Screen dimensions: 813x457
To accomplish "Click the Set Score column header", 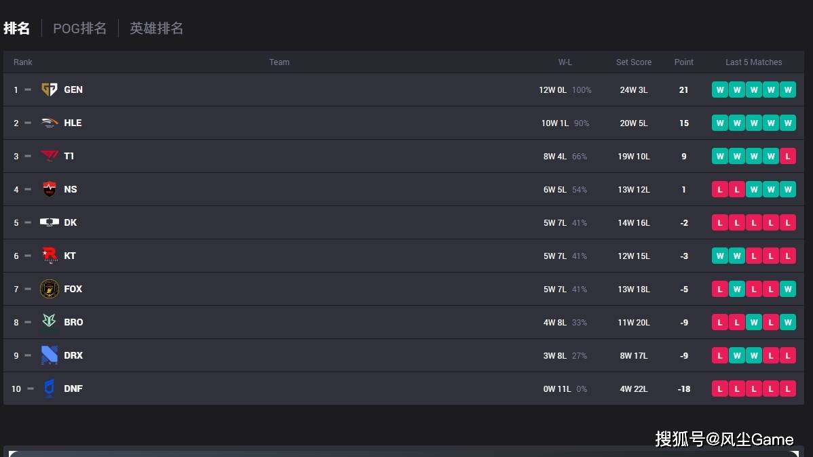I will pos(634,62).
